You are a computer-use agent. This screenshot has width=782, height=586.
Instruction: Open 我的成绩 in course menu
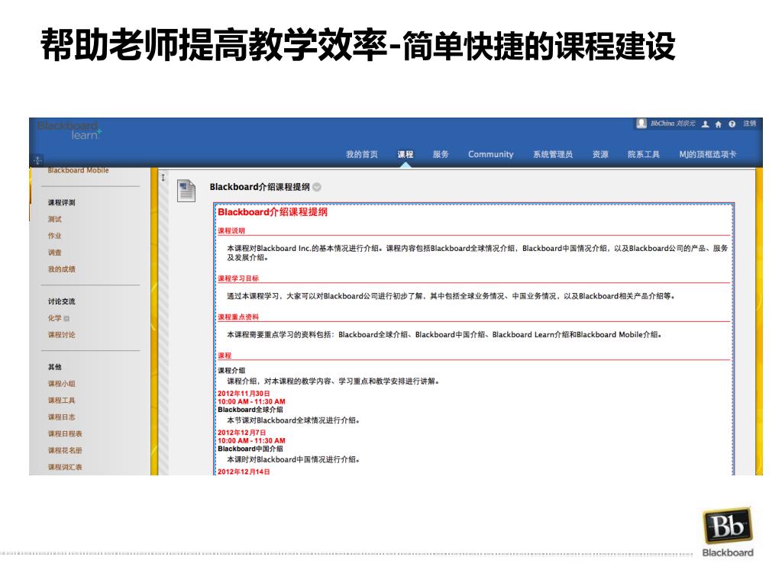62,269
